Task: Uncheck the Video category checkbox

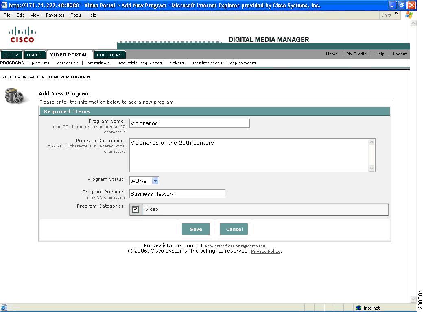Action: pyautogui.click(x=136, y=209)
